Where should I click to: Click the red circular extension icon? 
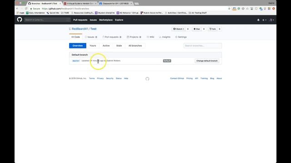[274, 9]
